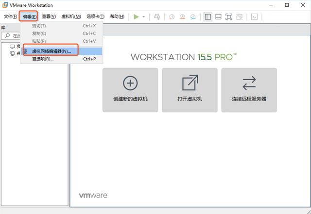The width and height of the screenshot is (311, 214).
Task: Click the library search input field
Action: [11, 36]
